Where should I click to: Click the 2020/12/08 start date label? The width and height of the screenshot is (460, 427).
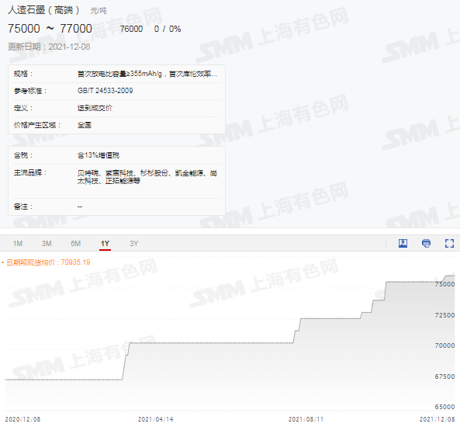point(22,419)
